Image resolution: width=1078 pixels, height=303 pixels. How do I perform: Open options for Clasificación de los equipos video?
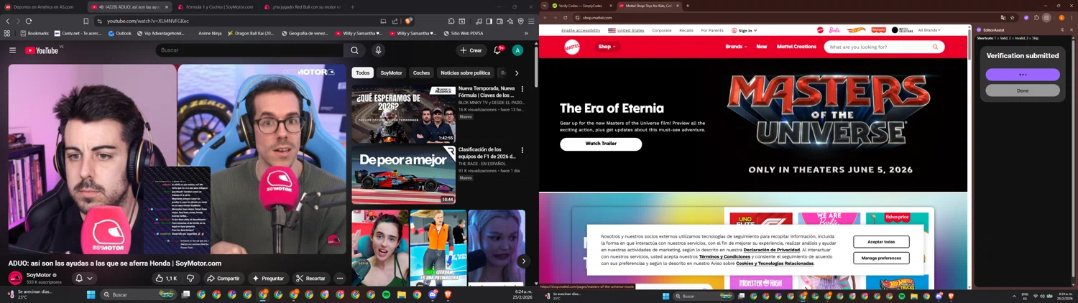[x=522, y=150]
